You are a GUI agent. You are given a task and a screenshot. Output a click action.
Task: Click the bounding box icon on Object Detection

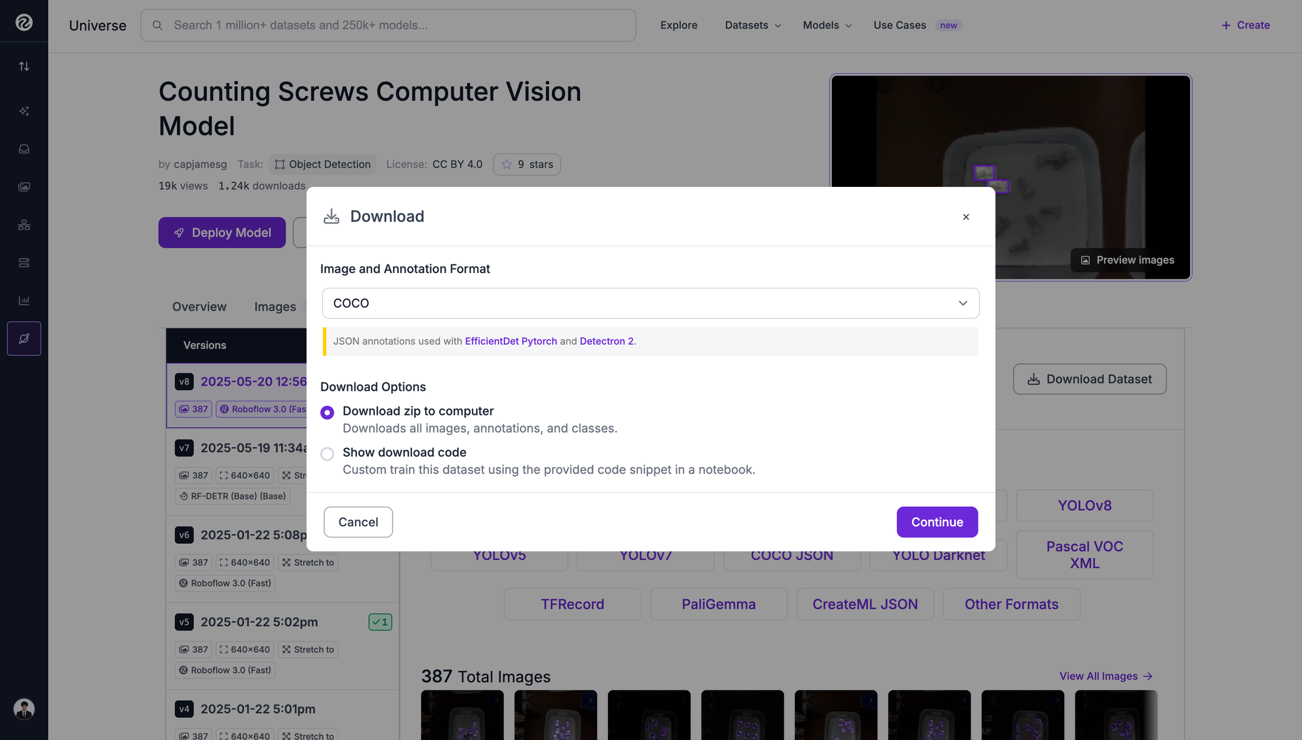click(x=280, y=164)
